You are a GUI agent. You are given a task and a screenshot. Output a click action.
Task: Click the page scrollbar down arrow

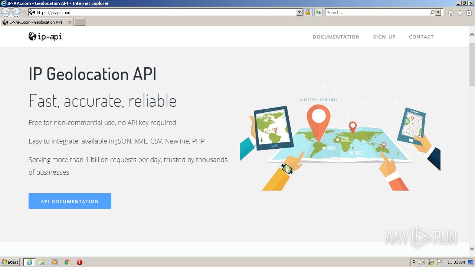click(x=472, y=249)
